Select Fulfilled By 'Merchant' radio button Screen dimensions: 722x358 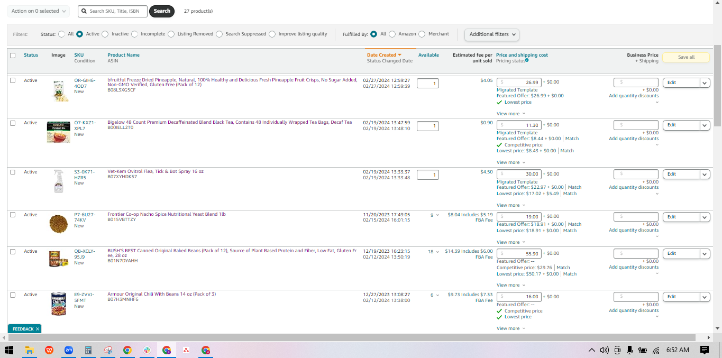(x=422, y=34)
